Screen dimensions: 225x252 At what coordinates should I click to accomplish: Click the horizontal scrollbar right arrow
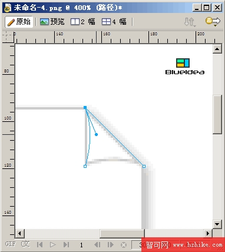208,234
